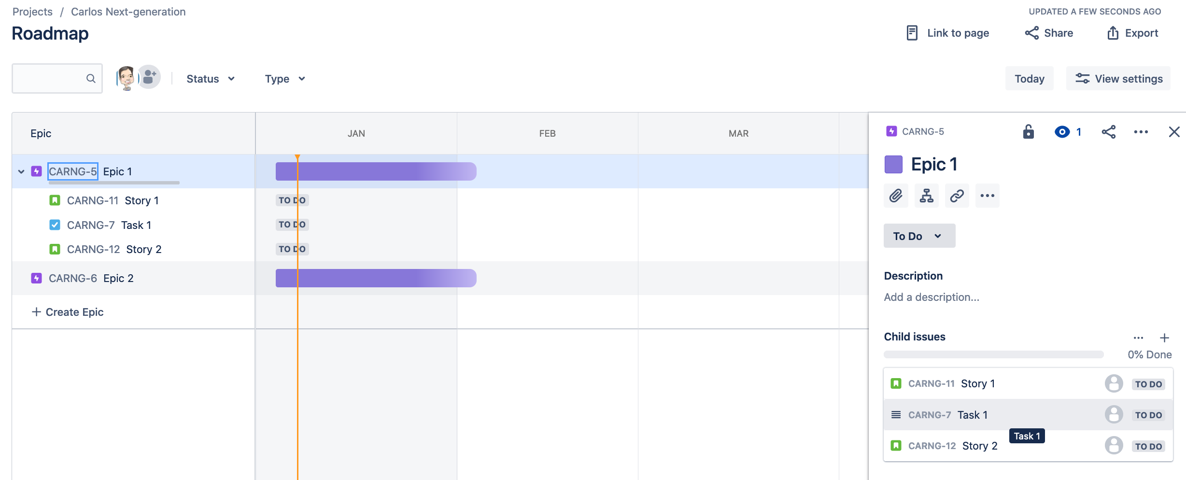Image resolution: width=1186 pixels, height=480 pixels.
Task: Click the lock icon for issue restrictions
Action: click(1029, 131)
